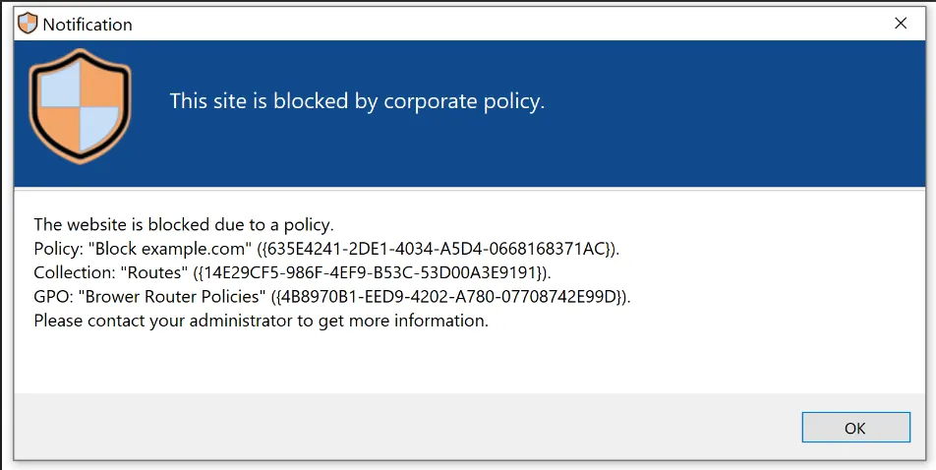Click "Please contact your administrator" line

[261, 321]
